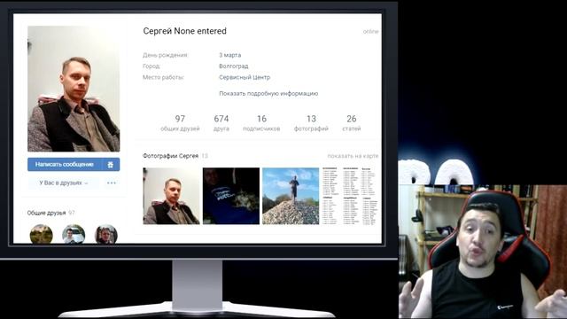Open the text table photo thumbnail
Screen dimensions: 567x319
[x=350, y=196]
